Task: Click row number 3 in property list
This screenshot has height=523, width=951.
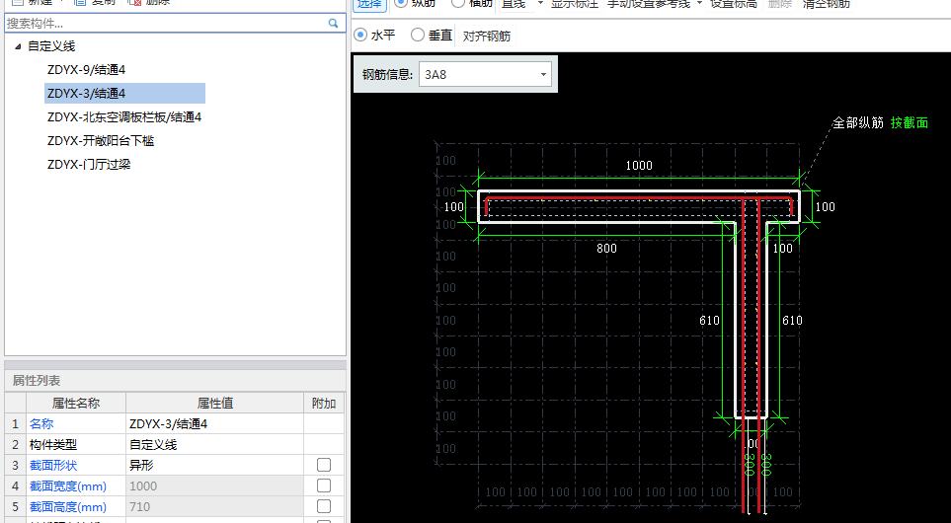Action: click(15, 465)
